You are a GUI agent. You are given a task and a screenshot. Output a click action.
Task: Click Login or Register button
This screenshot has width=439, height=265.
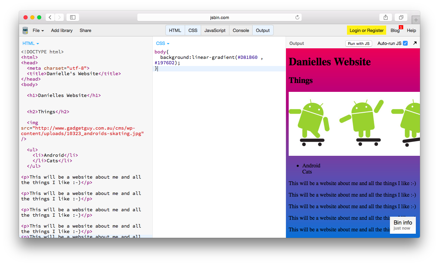[x=366, y=30]
